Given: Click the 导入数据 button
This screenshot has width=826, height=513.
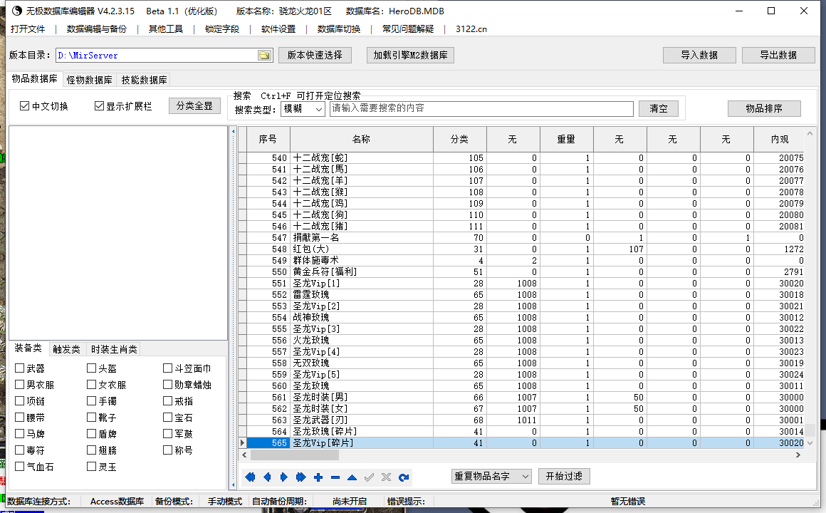Looking at the screenshot, I should tap(699, 55).
